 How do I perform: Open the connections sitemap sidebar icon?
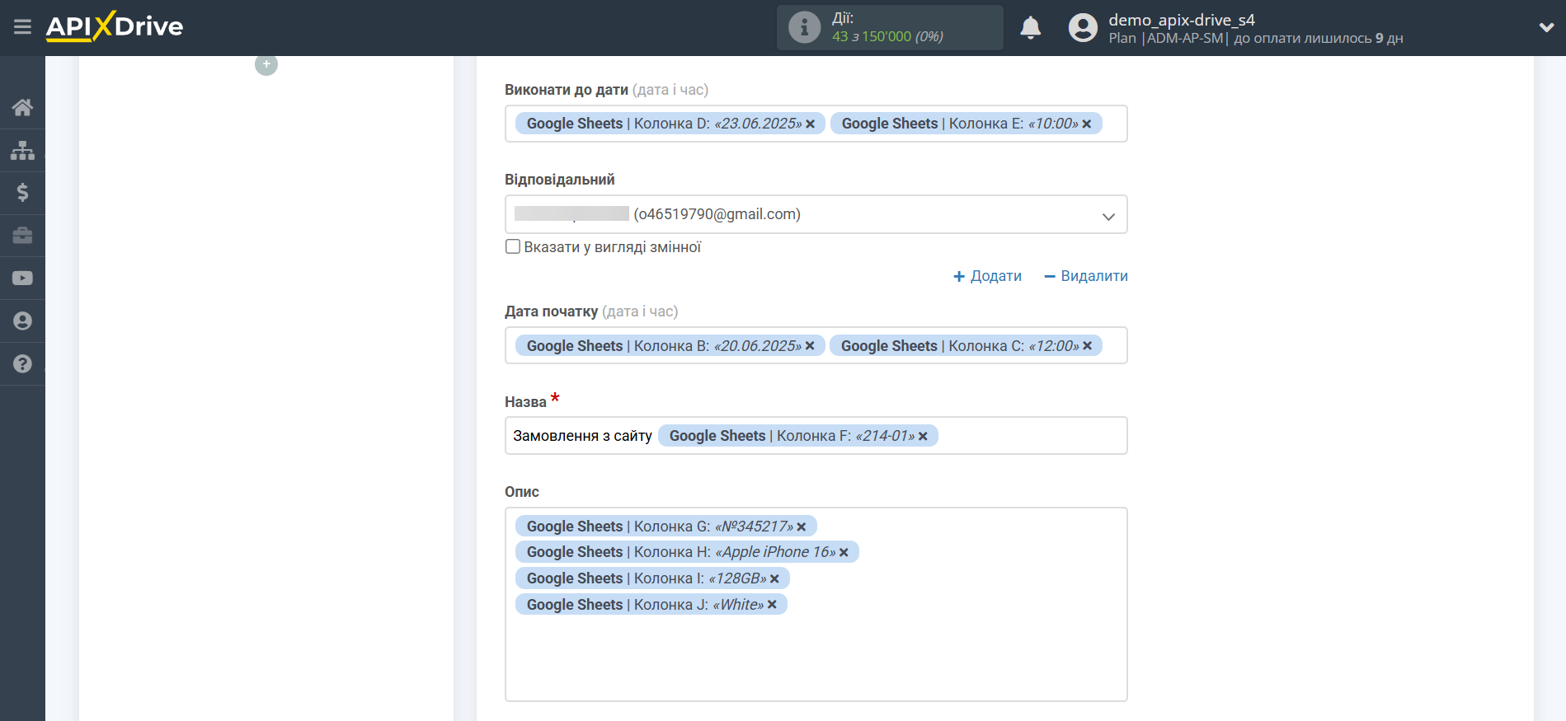click(x=22, y=150)
